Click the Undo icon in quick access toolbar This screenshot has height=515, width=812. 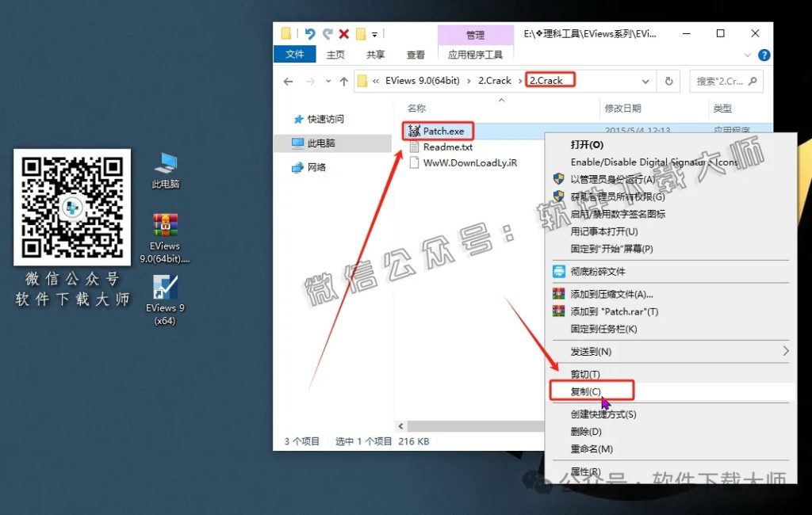[310, 32]
